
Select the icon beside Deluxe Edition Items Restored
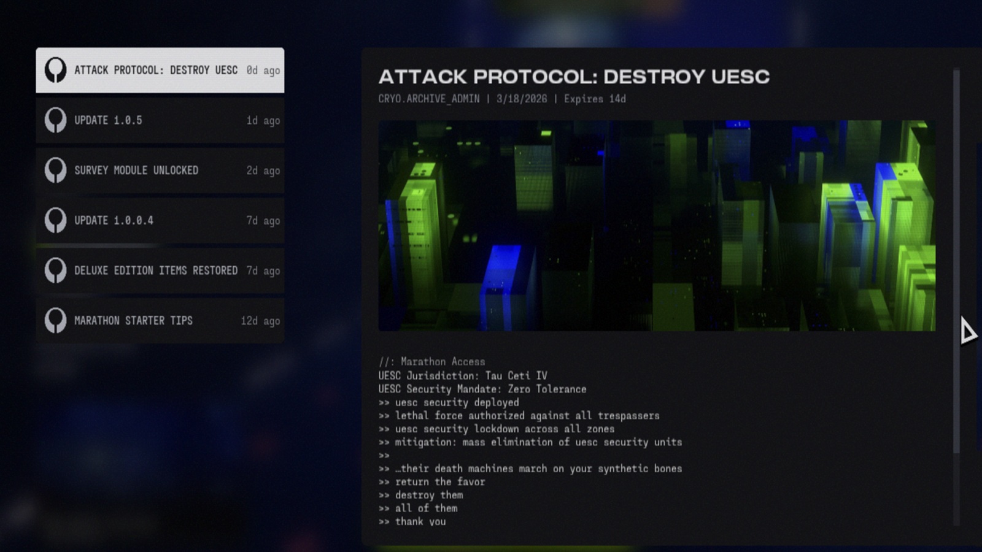pos(55,270)
